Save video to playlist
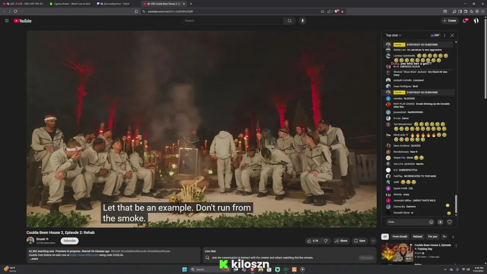487x274 pixels. [x=360, y=241]
